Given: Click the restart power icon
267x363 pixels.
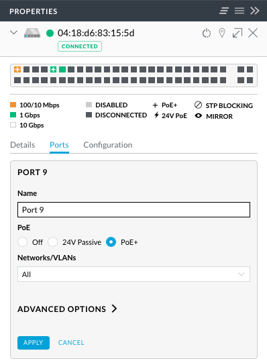Looking at the screenshot, I should click(207, 33).
